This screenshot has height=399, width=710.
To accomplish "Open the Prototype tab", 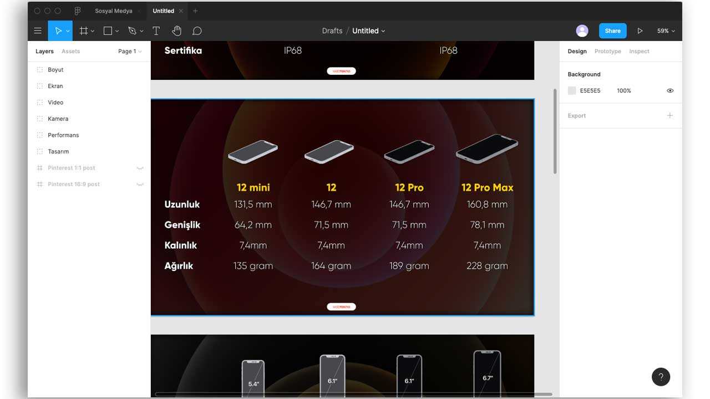I will [x=607, y=51].
